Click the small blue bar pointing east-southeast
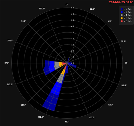This screenshot has height=126, width=134. click(73, 65)
